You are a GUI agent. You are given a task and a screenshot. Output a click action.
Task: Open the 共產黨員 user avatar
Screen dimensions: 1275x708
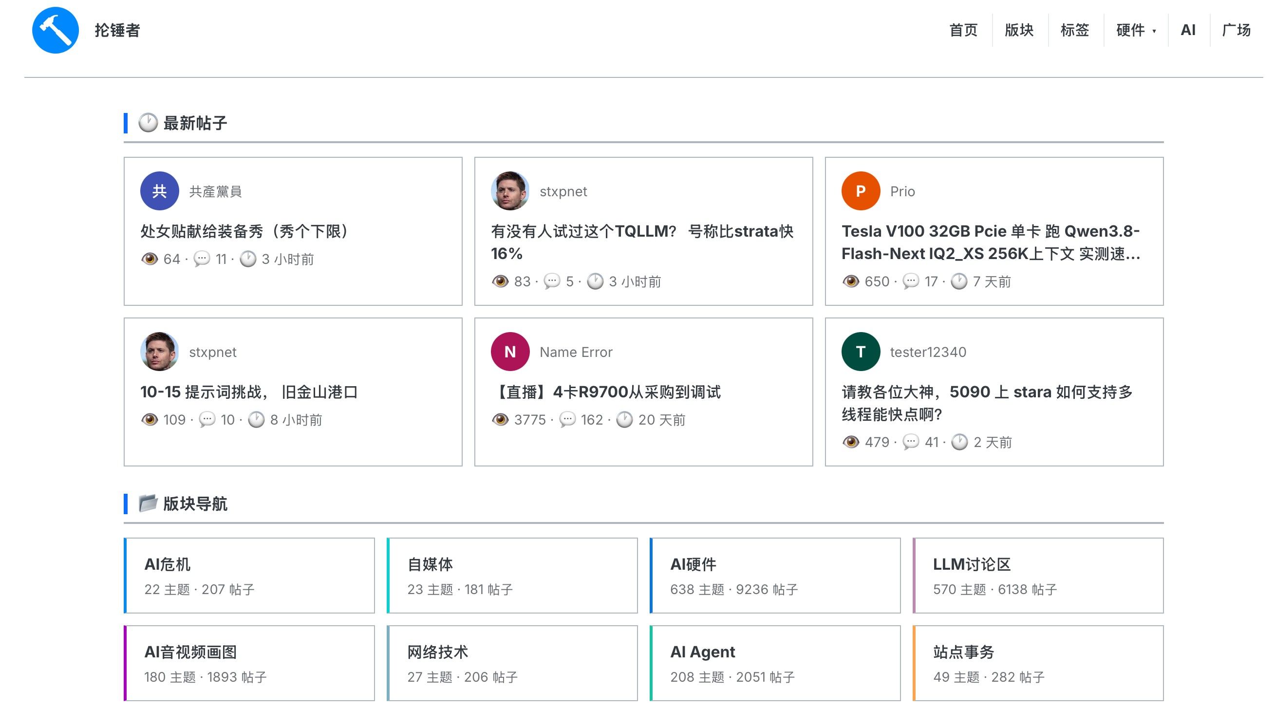(x=159, y=191)
